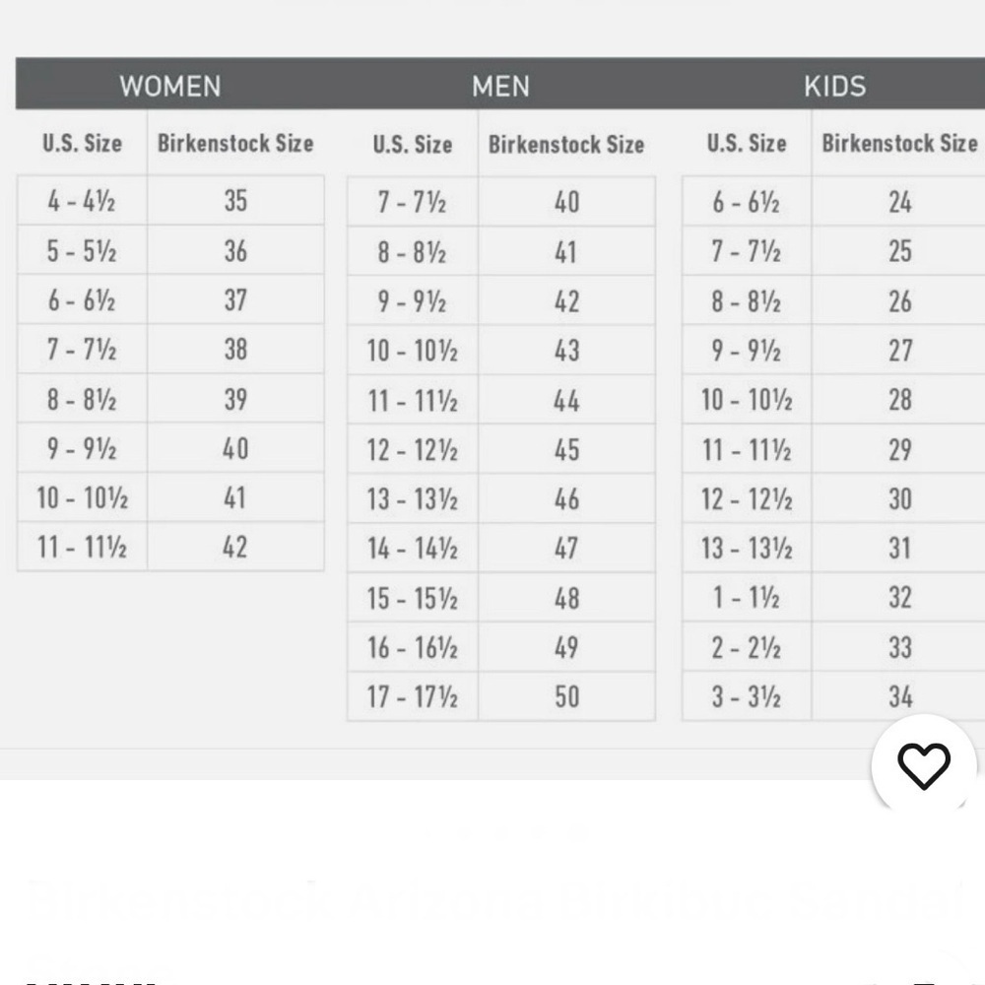Click kids' Birkenstock size 28 cell

tap(899, 400)
